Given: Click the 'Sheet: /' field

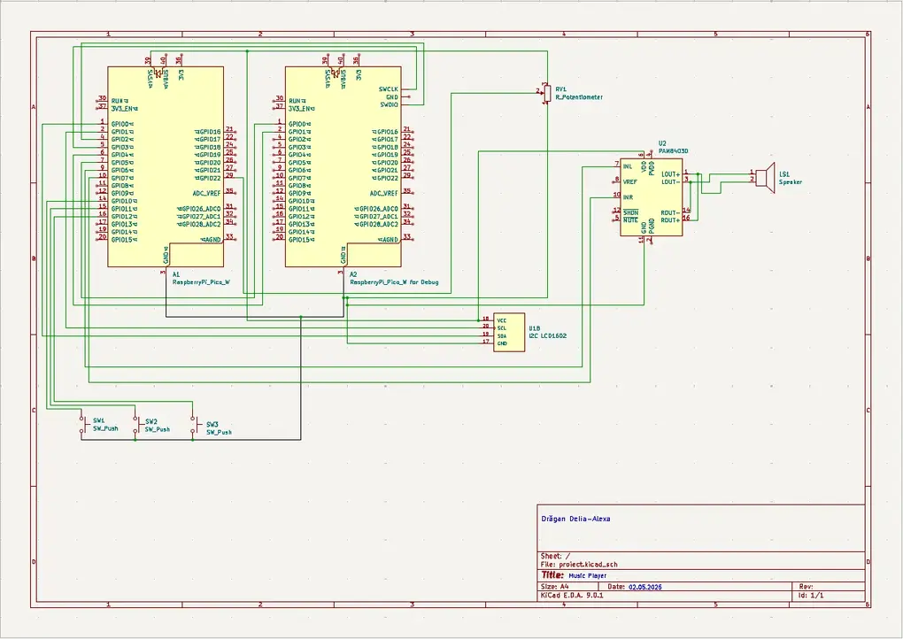Looking at the screenshot, I should (555, 556).
